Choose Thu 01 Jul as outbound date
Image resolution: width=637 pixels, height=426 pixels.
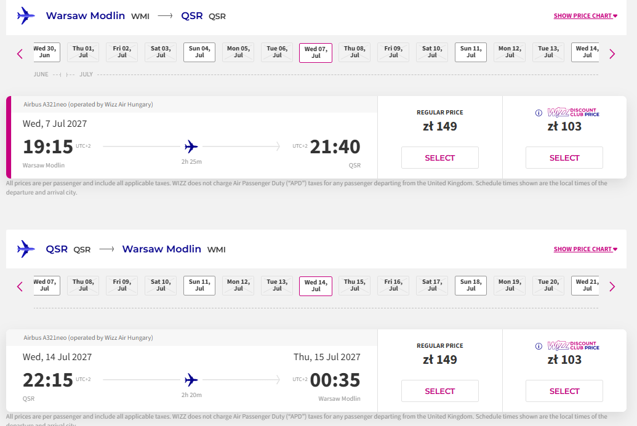click(x=83, y=52)
